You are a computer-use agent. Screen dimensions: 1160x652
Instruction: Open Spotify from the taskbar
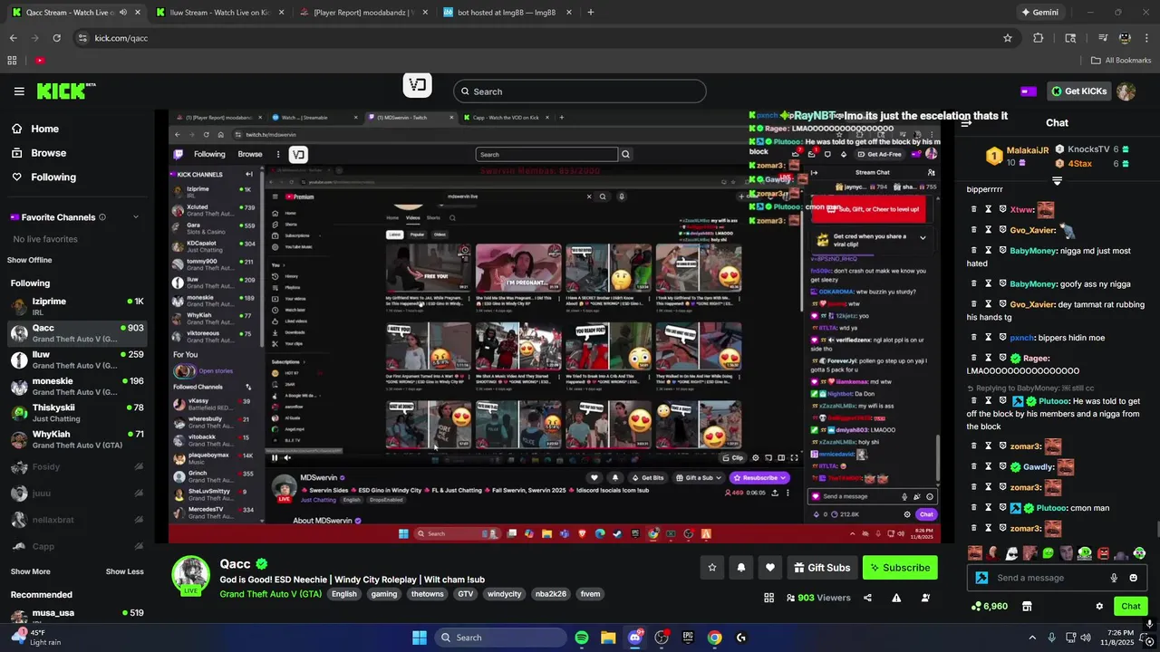[x=582, y=638]
